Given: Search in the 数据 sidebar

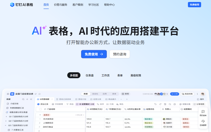Looking at the screenshot, I should tap(23, 99).
